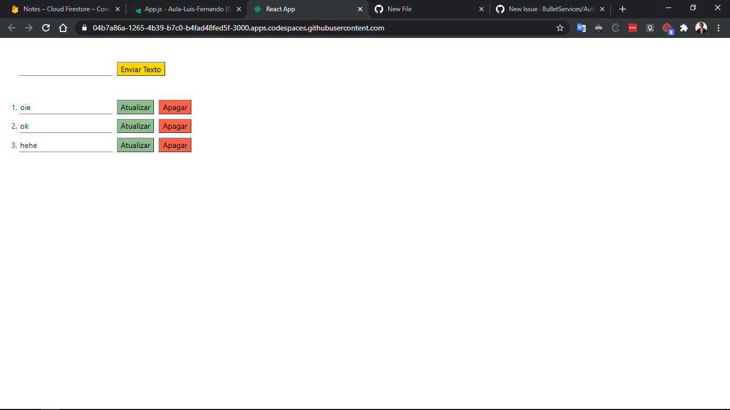Click the extension icon with badge 8
The image size is (730, 410).
pos(666,28)
